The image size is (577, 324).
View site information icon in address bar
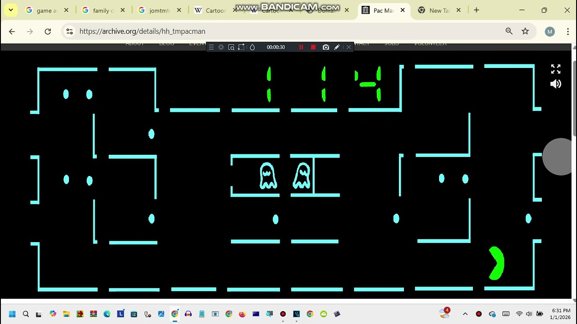point(69,31)
